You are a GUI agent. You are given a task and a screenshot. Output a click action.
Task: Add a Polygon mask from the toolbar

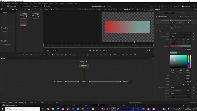coord(88,55)
